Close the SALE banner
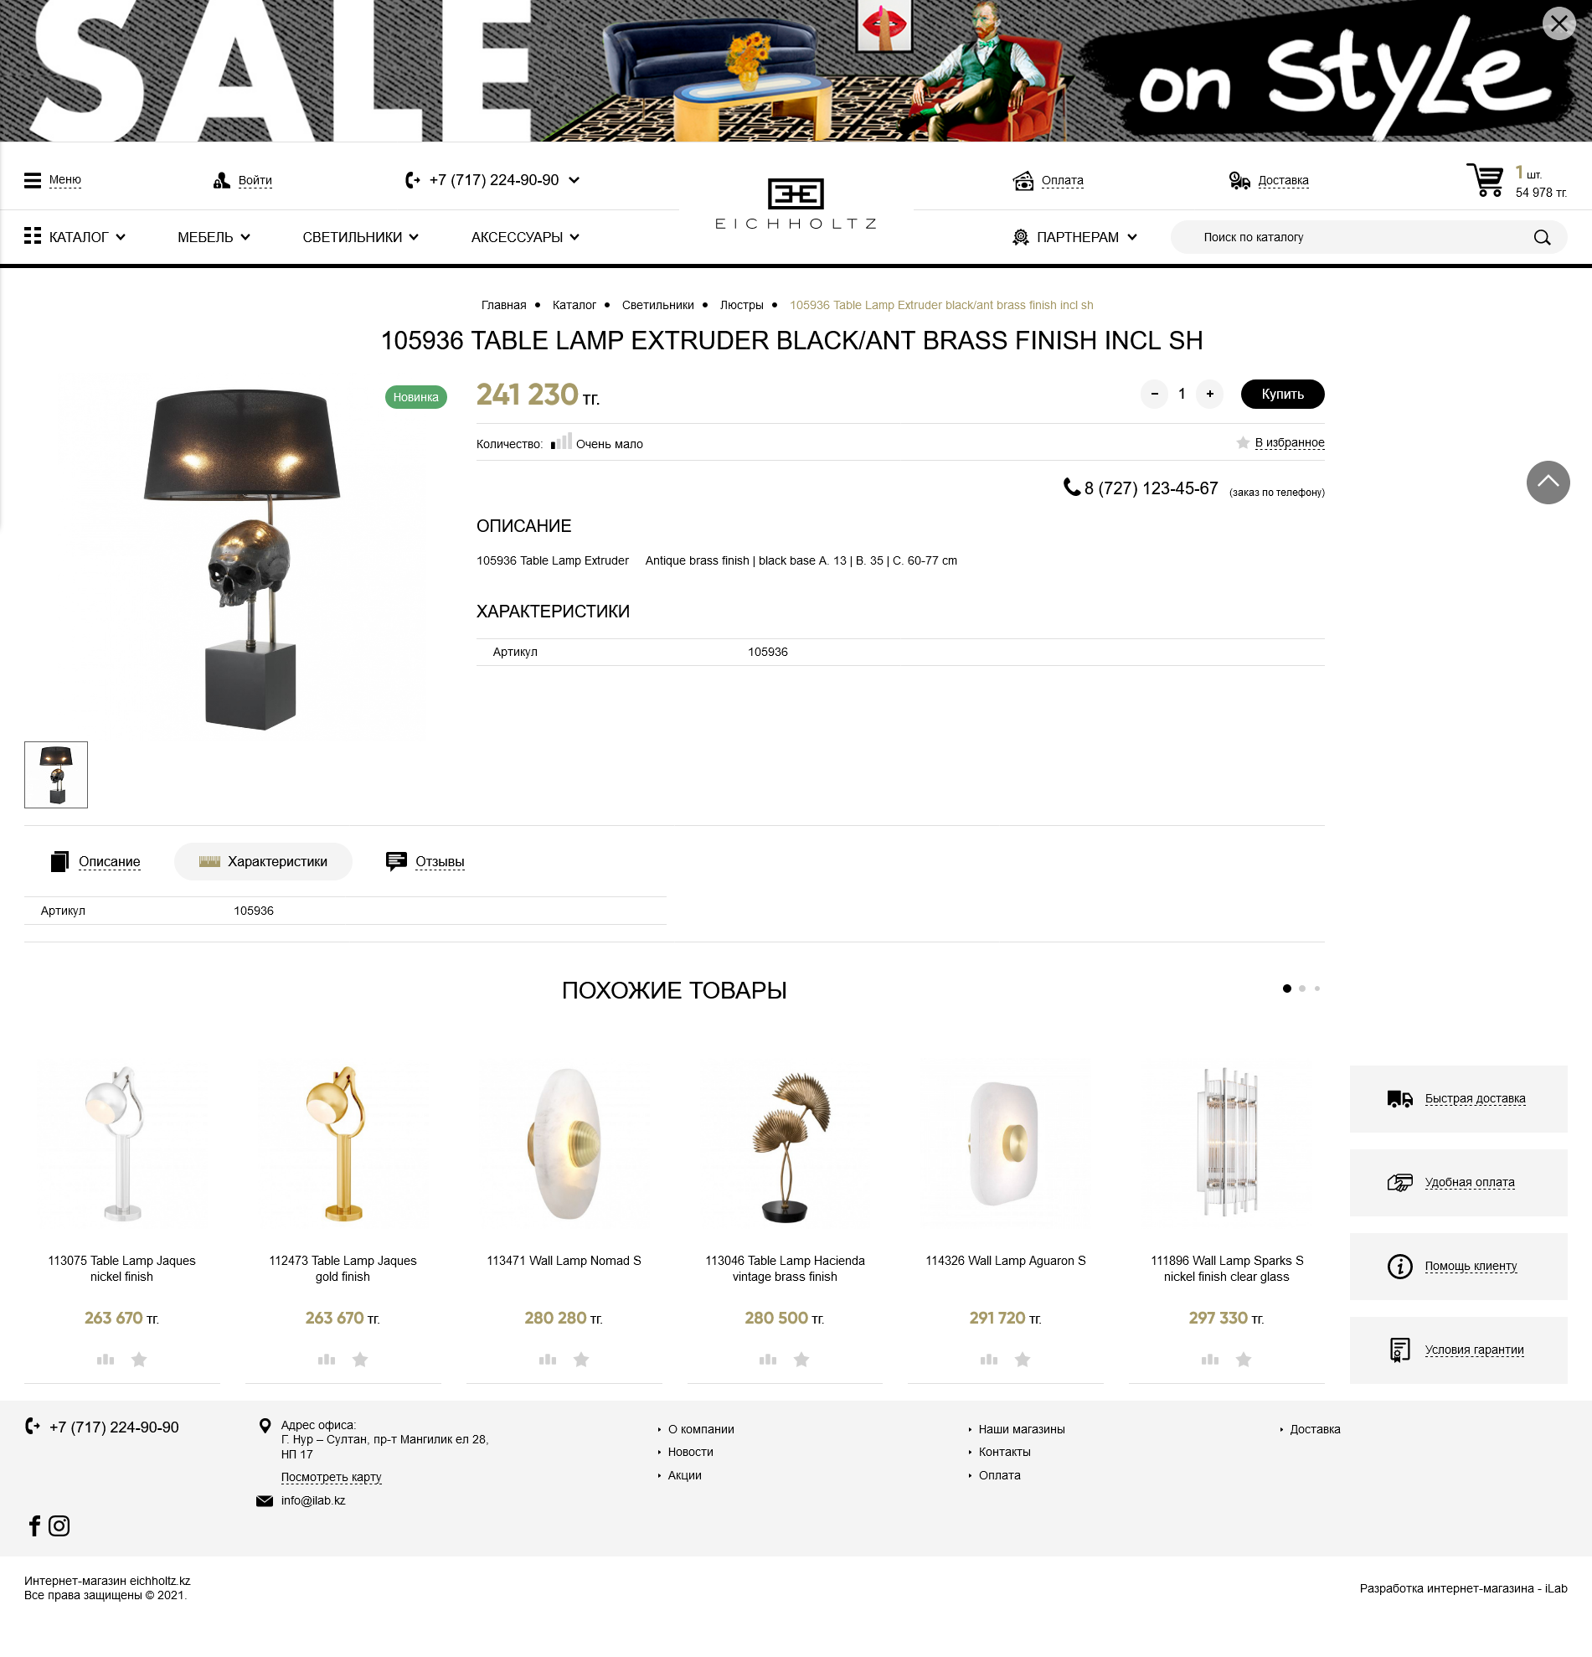Screen dimensions: 1592x1657 tap(1559, 23)
